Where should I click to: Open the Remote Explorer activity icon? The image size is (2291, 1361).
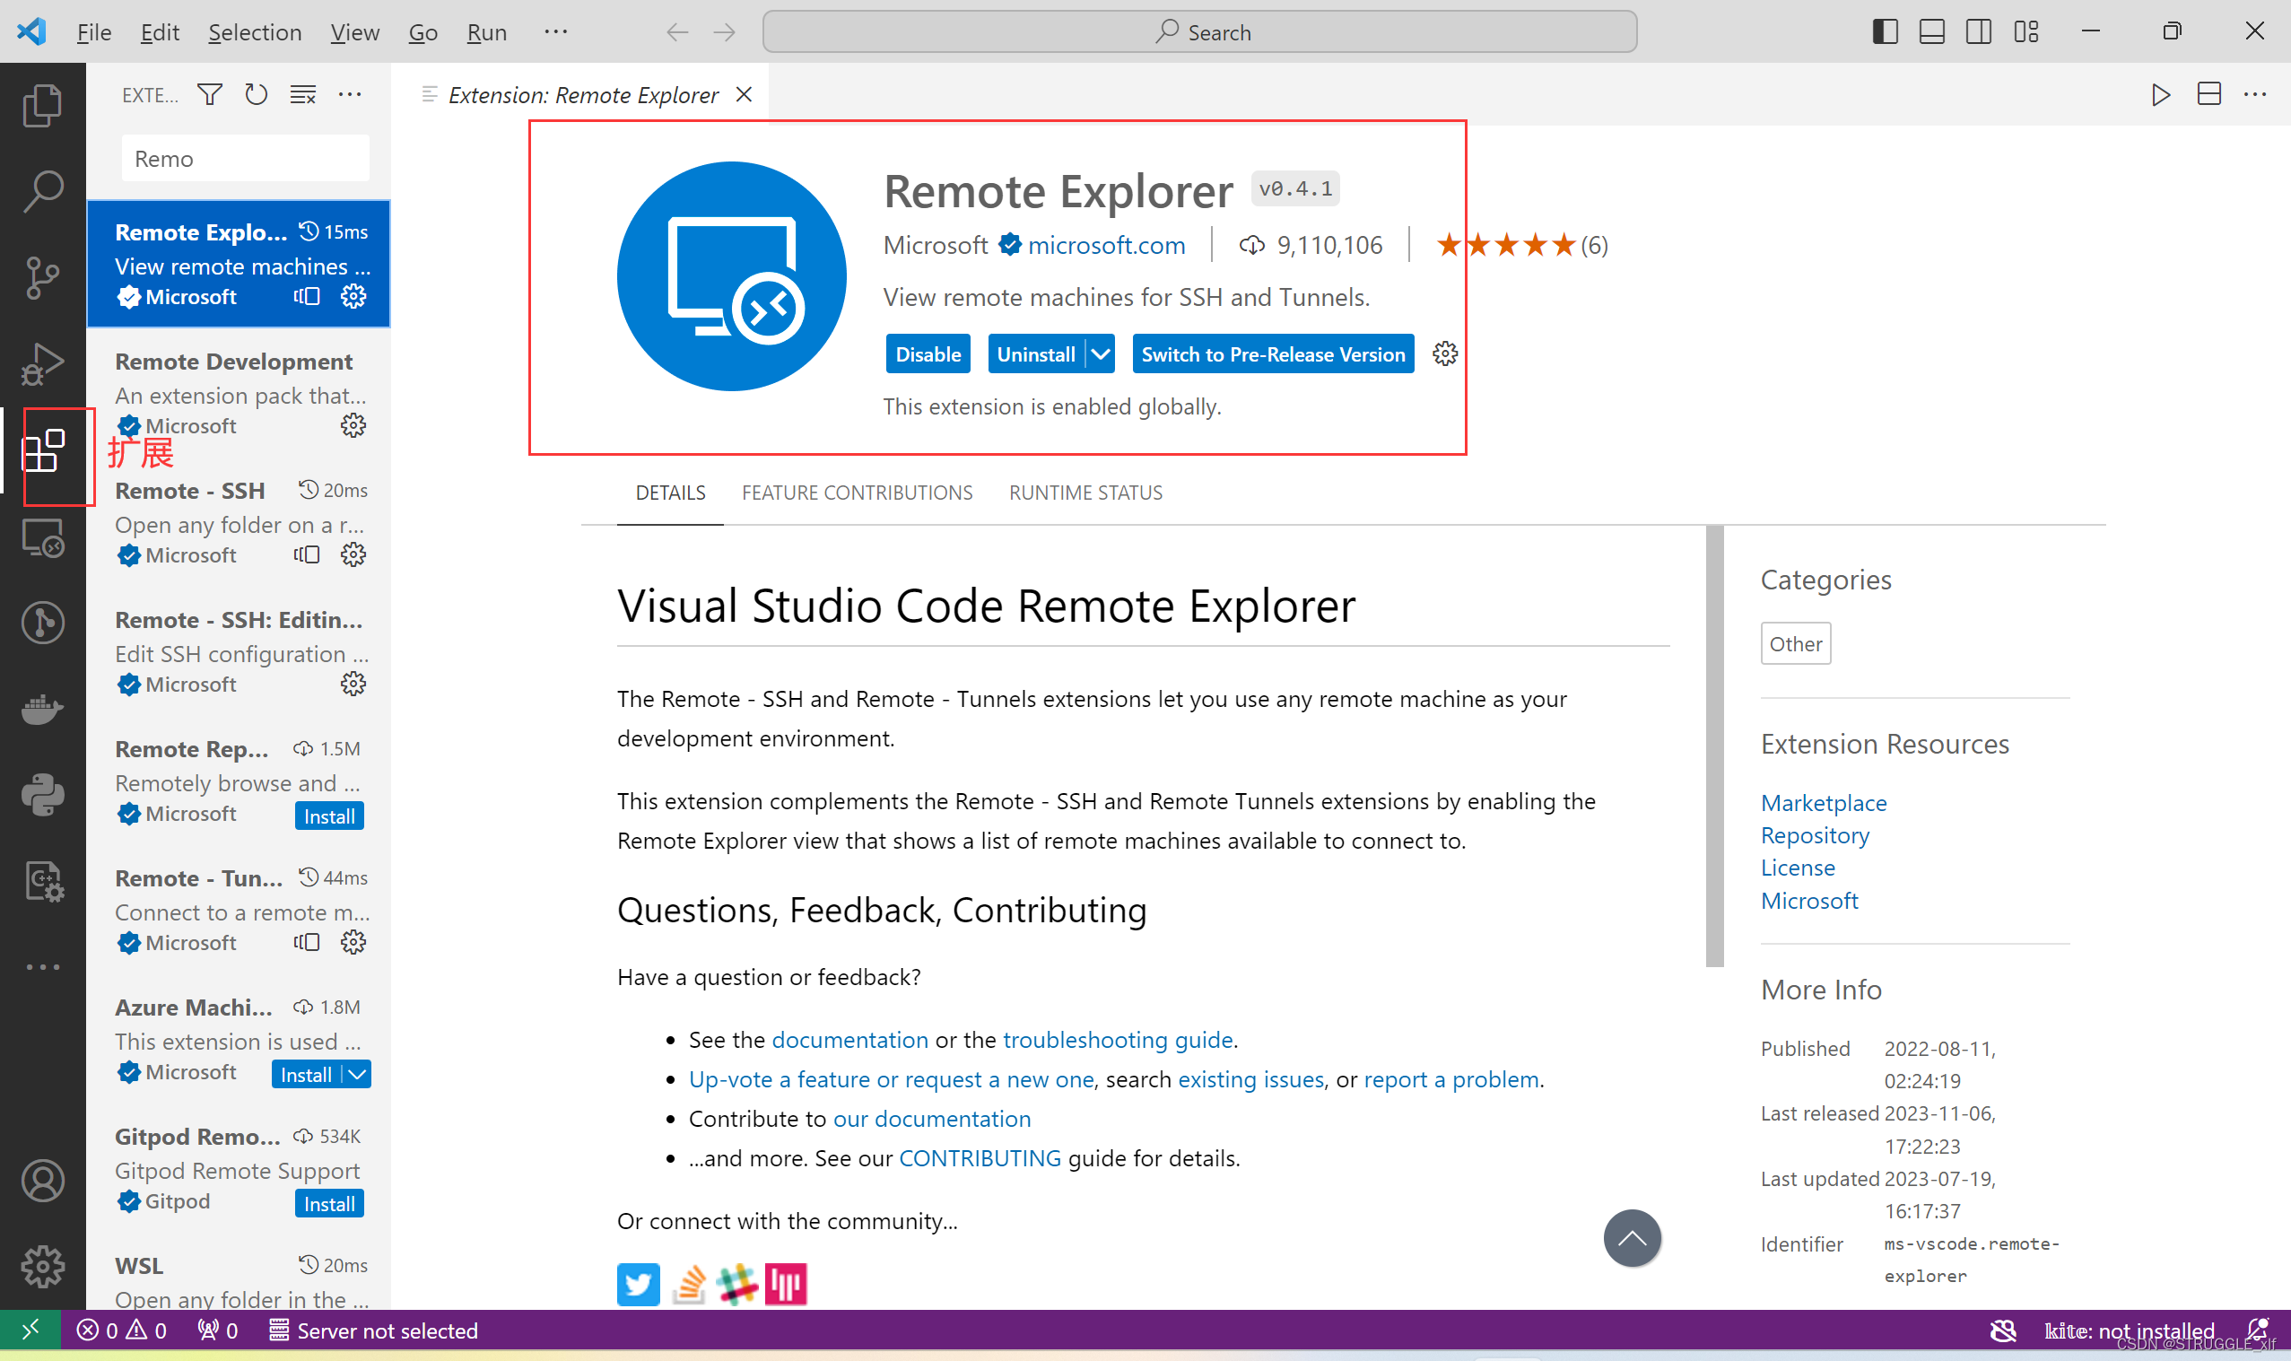tap(42, 538)
